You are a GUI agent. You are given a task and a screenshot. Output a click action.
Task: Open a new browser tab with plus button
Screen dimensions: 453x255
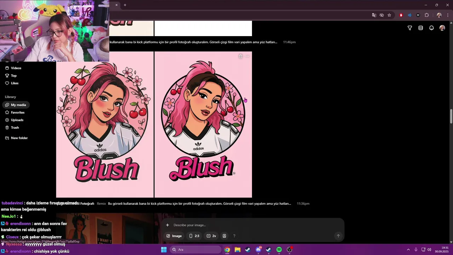[x=125, y=5]
